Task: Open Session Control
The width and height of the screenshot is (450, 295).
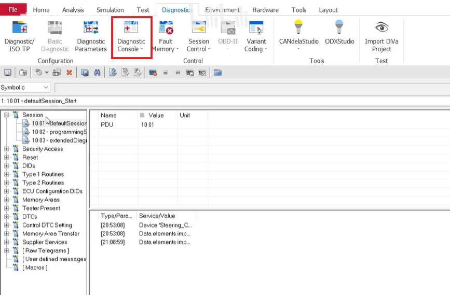Action: click(x=199, y=36)
